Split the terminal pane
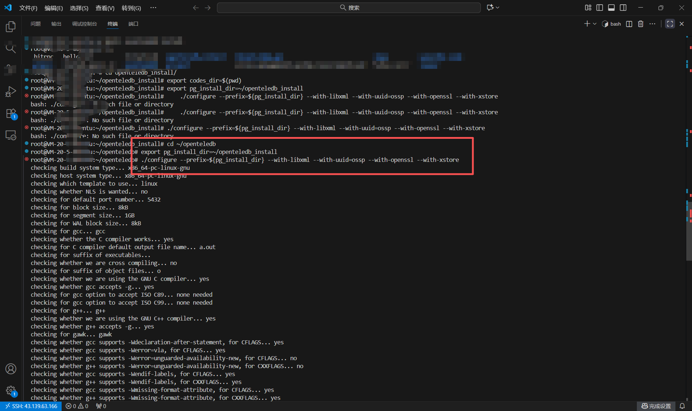The height and width of the screenshot is (411, 692). pos(629,24)
